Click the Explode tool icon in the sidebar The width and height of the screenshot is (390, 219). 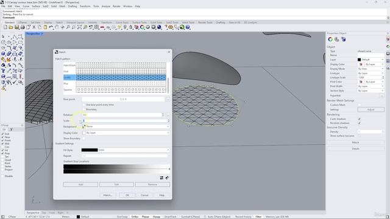click(x=9, y=60)
